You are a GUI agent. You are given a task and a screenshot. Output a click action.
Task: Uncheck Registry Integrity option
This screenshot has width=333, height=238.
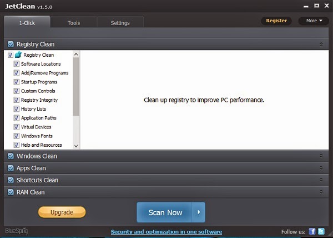[x=16, y=100]
